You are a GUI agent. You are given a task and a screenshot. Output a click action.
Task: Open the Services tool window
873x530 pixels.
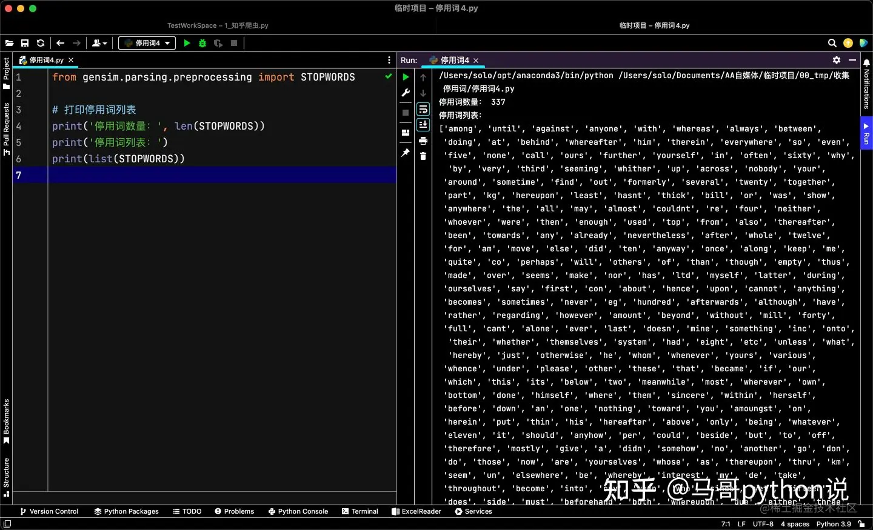(x=473, y=511)
